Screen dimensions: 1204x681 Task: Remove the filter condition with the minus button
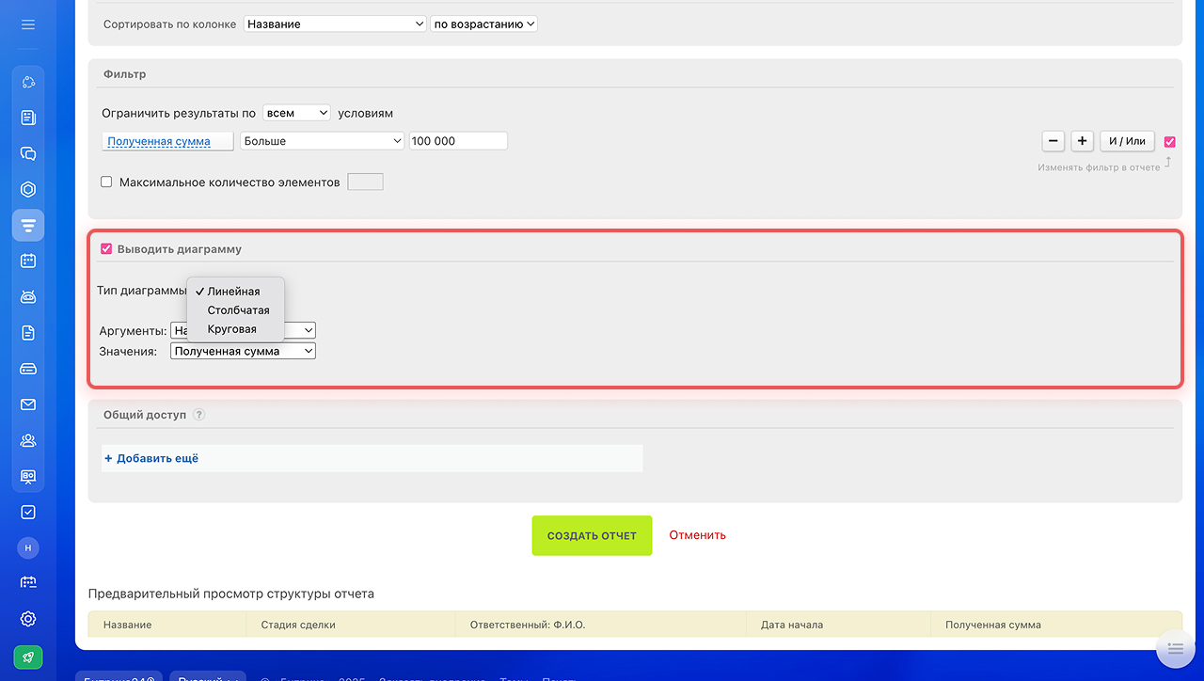click(1053, 141)
